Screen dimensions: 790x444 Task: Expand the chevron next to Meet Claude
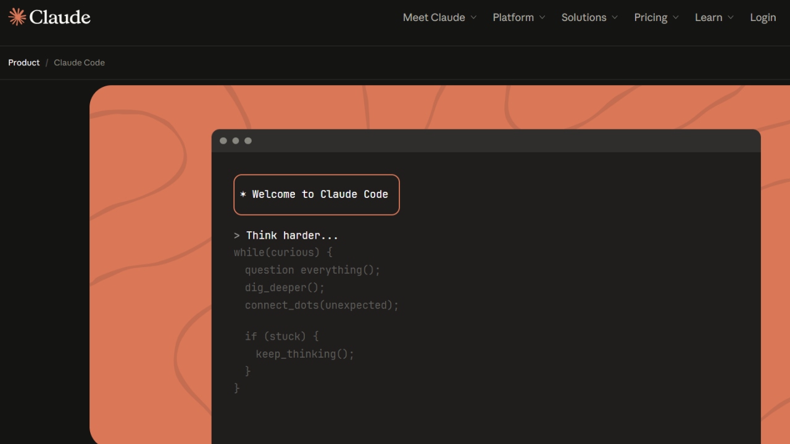point(474,17)
